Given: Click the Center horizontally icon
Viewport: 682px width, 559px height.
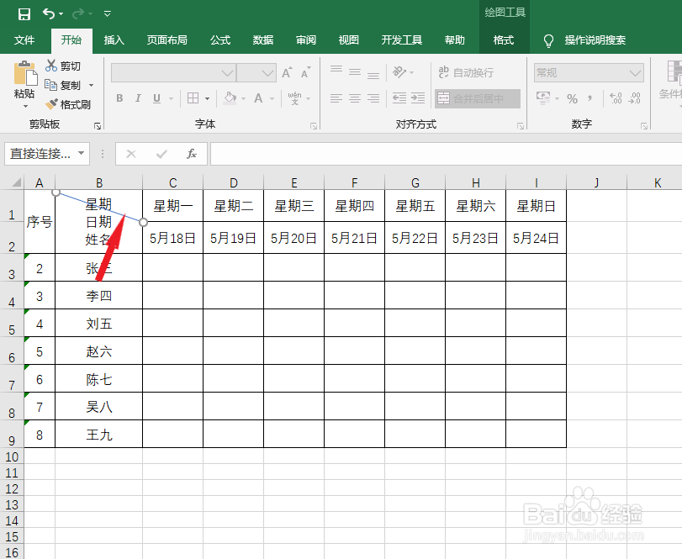Looking at the screenshot, I should click(355, 98).
